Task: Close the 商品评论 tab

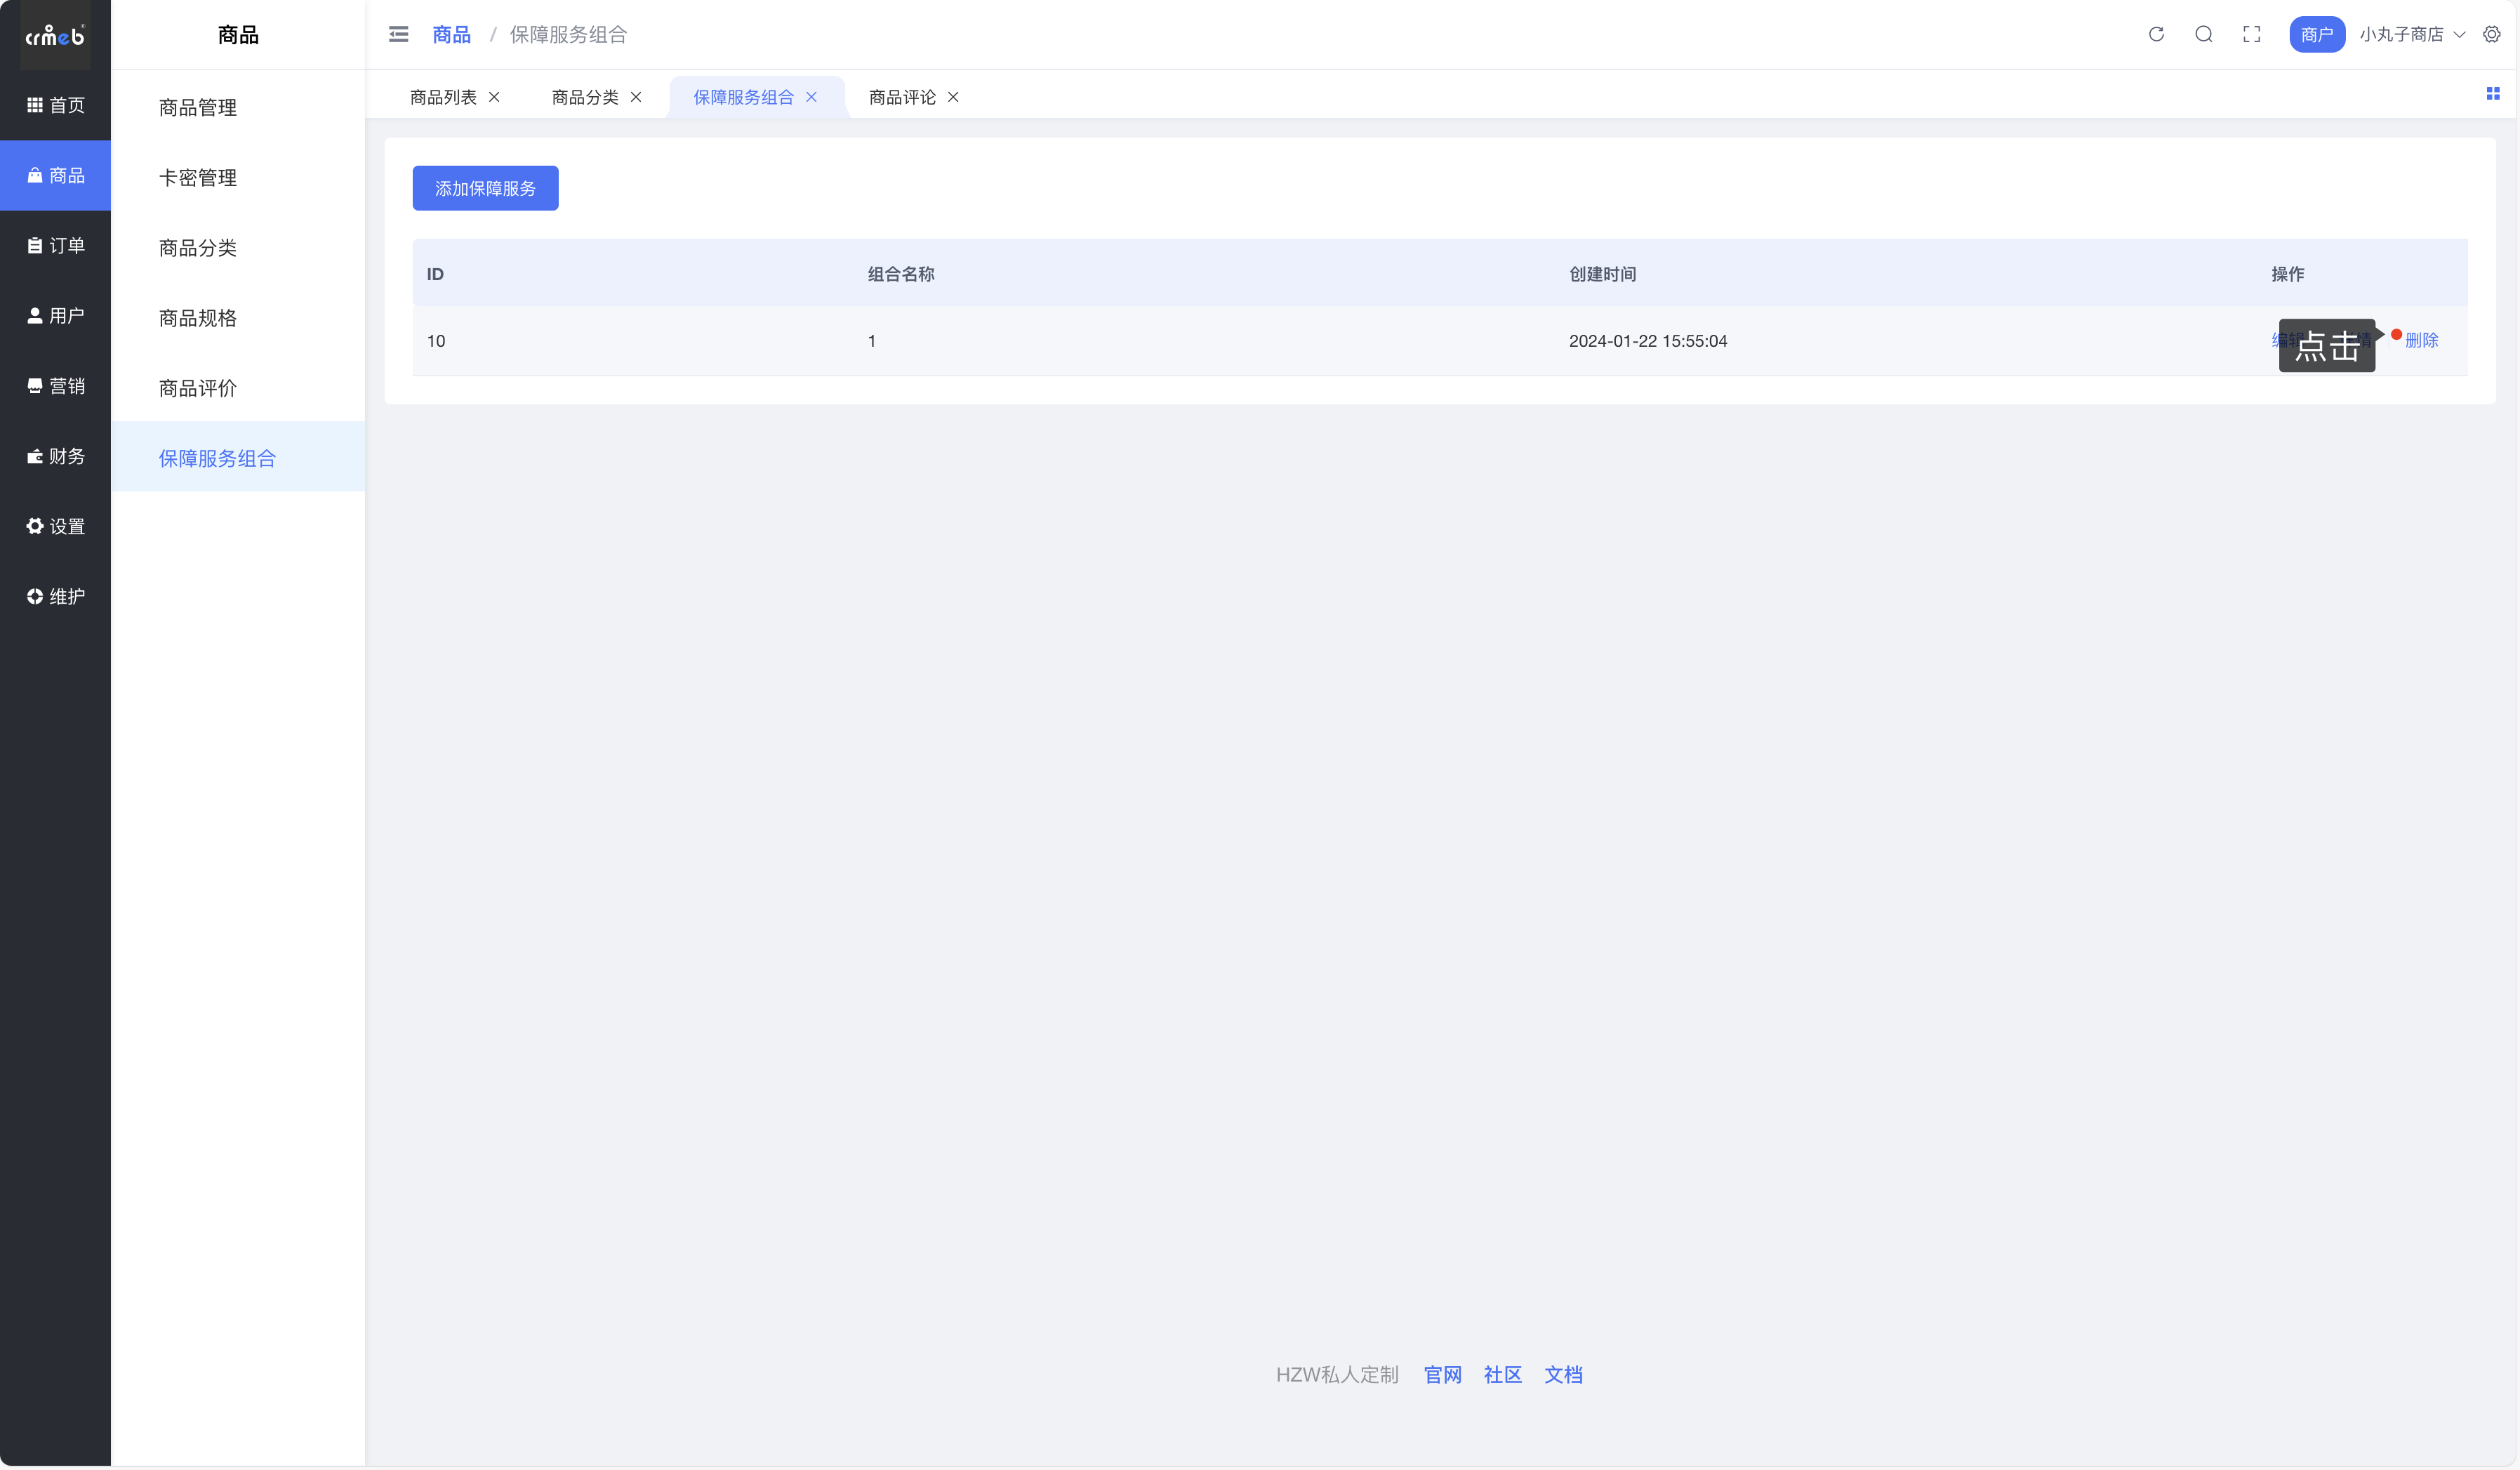Action: pos(953,97)
